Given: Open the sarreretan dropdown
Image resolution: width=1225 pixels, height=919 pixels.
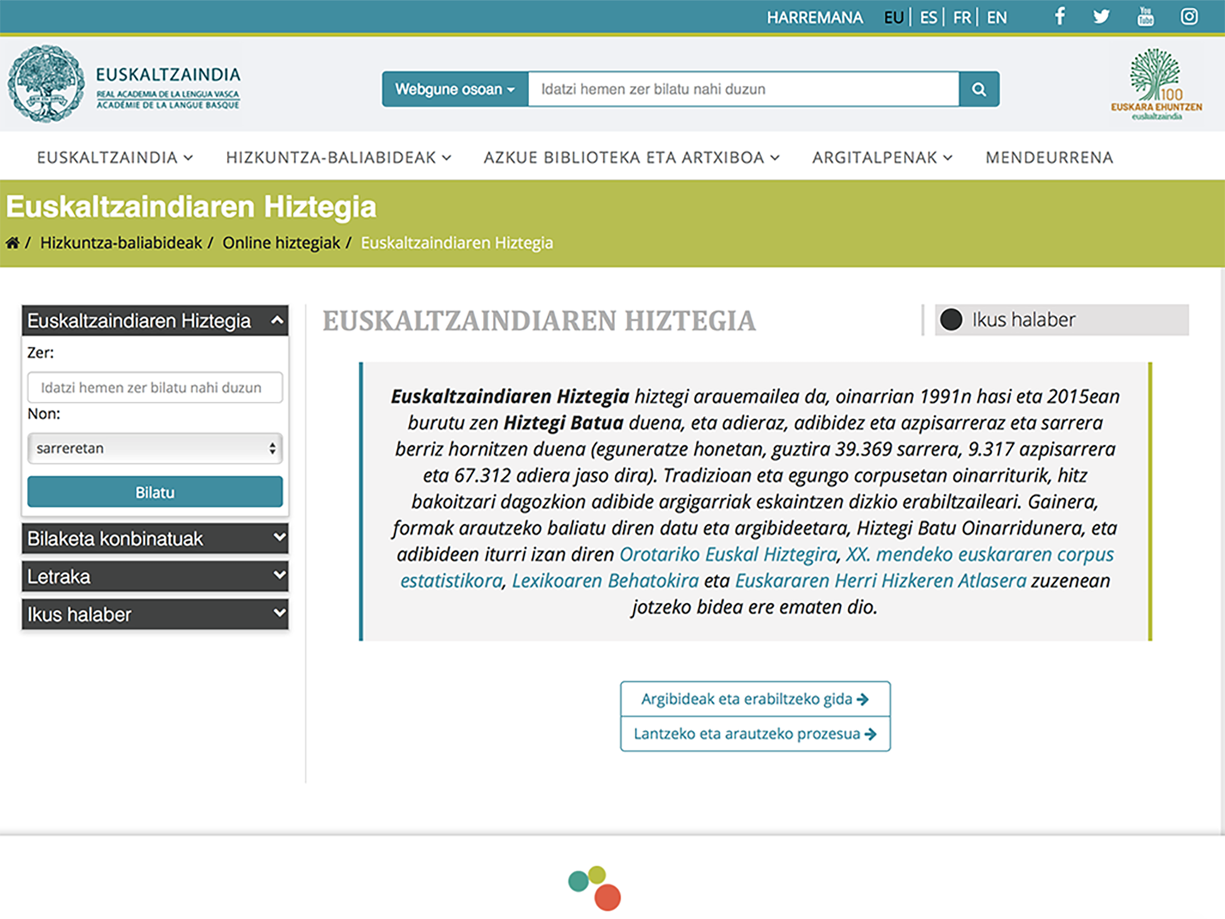Looking at the screenshot, I should (155, 448).
